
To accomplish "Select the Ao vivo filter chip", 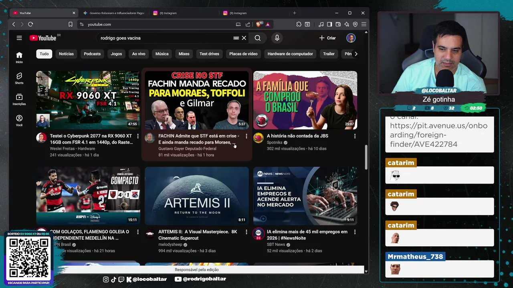I will (139, 54).
